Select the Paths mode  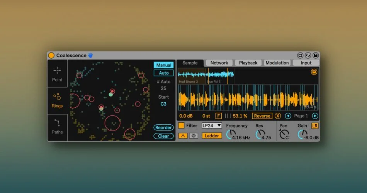pos(57,127)
